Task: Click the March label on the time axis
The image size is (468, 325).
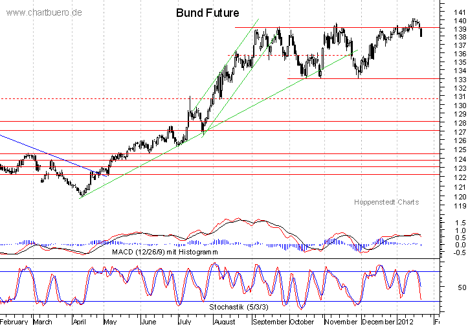Action: (x=42, y=321)
